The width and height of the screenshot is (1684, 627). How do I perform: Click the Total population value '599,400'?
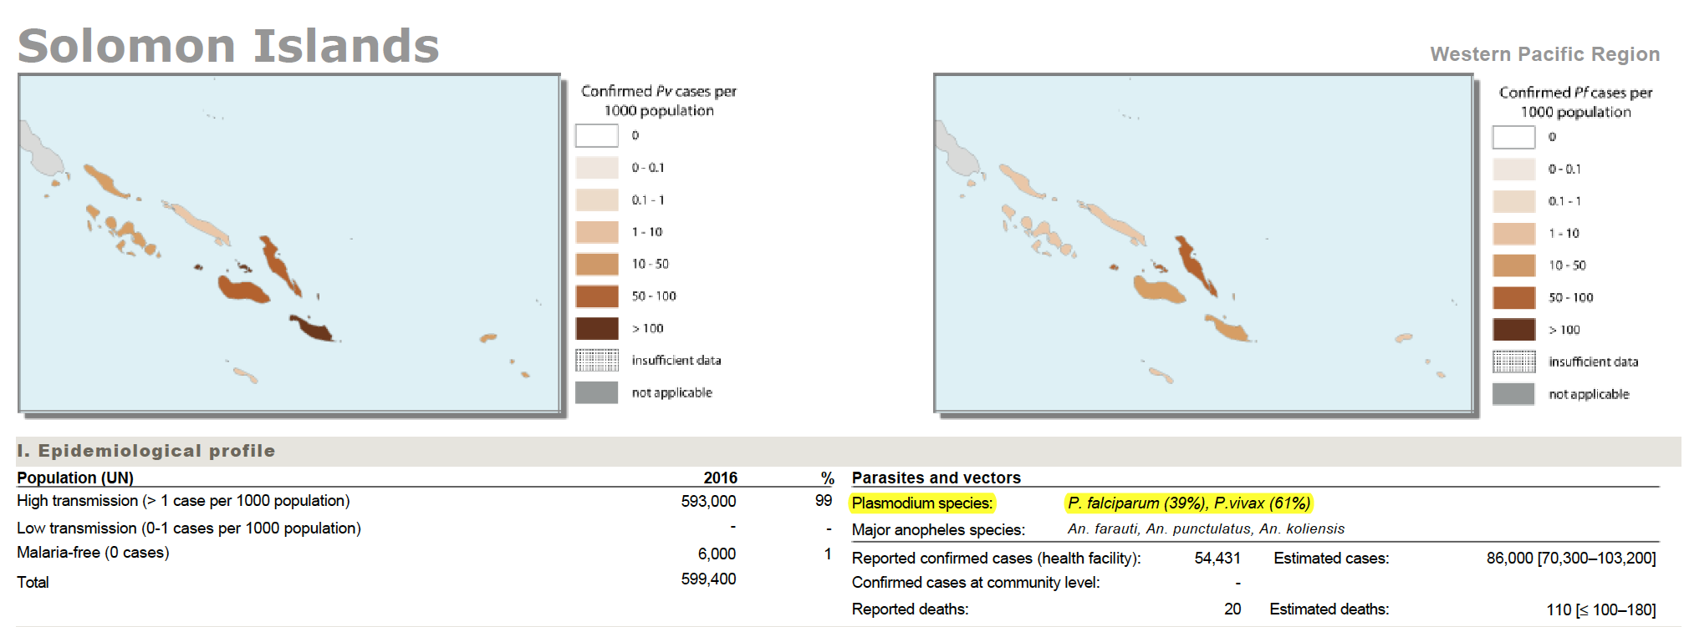708,579
